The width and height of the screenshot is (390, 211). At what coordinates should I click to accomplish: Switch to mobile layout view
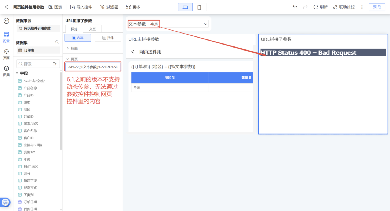pyautogui.click(x=199, y=7)
